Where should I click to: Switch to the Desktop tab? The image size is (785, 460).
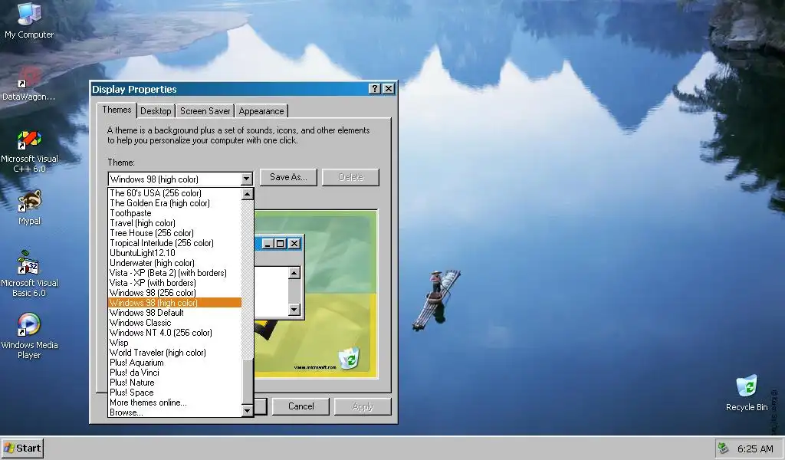[x=156, y=111]
